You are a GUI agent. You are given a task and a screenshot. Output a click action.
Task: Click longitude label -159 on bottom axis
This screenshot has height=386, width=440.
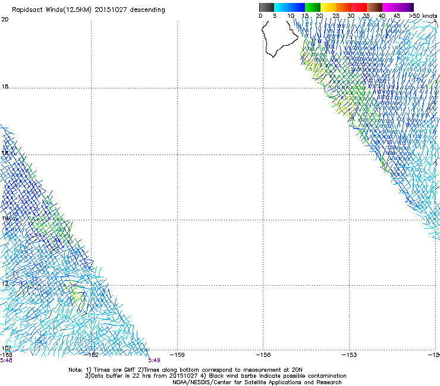(178, 355)
